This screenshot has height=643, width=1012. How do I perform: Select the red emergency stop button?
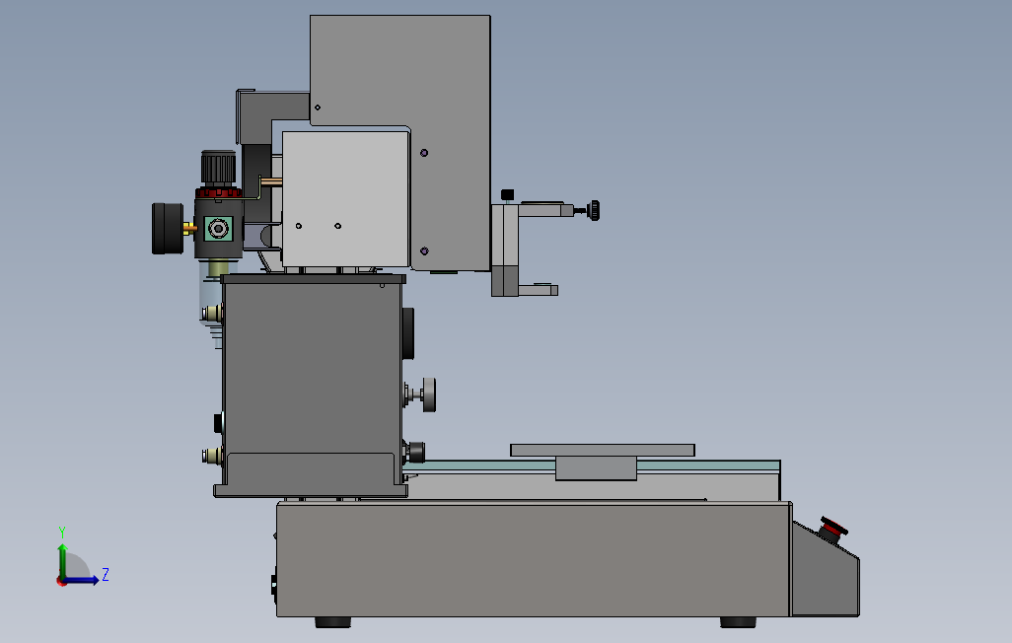832,528
